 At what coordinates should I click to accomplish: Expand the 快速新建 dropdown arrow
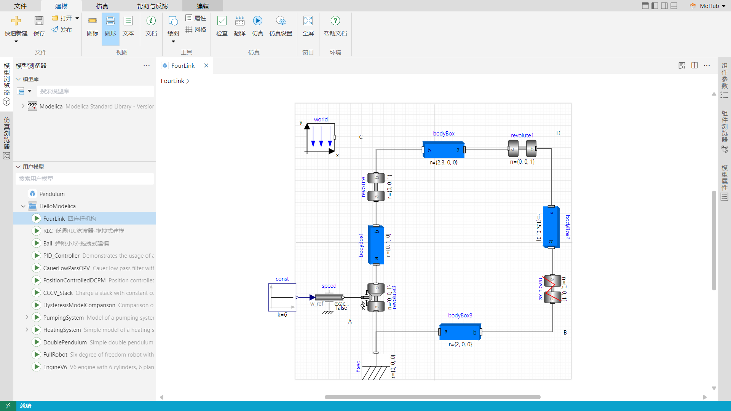(16, 41)
